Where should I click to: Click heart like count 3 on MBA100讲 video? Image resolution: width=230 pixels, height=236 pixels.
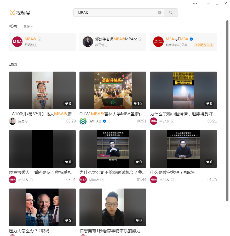point(68,104)
